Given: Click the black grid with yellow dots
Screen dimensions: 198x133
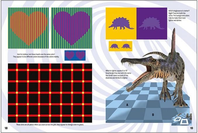Looking at the screenshot, I should click(50, 93).
